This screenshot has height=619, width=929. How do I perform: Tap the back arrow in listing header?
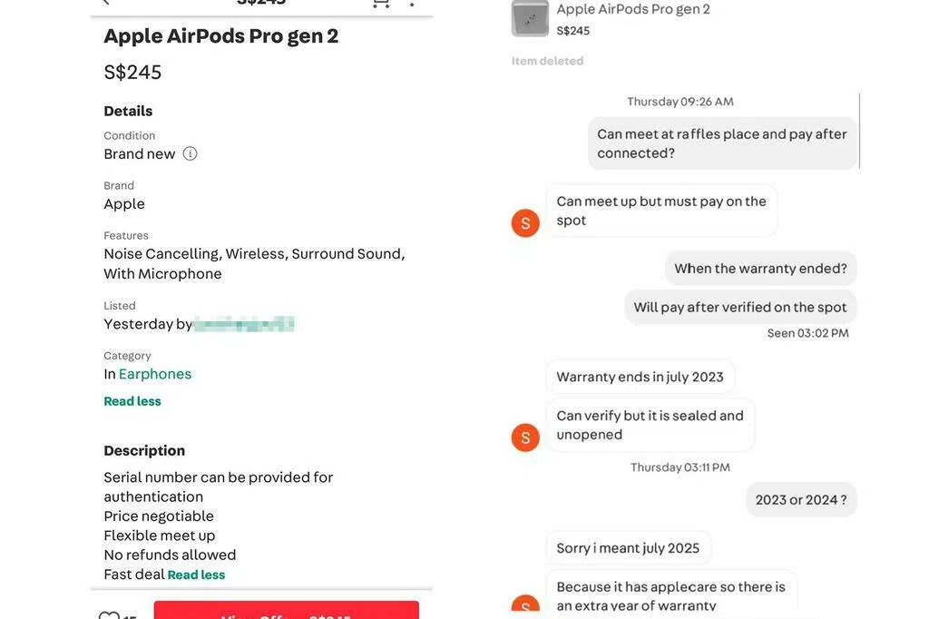[x=104, y=2]
